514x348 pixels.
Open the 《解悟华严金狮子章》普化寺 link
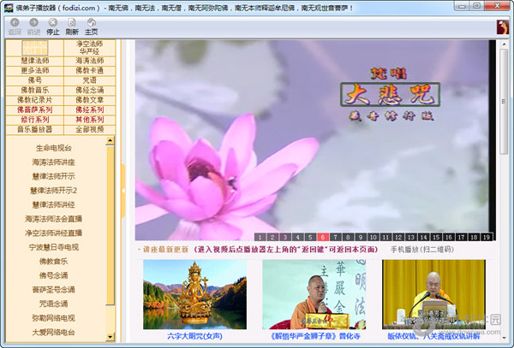[x=314, y=336]
